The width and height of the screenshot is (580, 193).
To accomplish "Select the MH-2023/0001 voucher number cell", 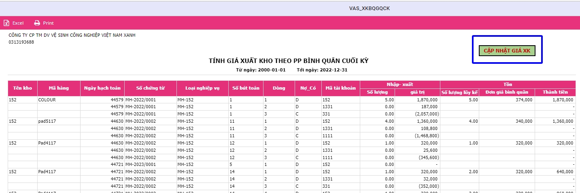I will 140,165.
